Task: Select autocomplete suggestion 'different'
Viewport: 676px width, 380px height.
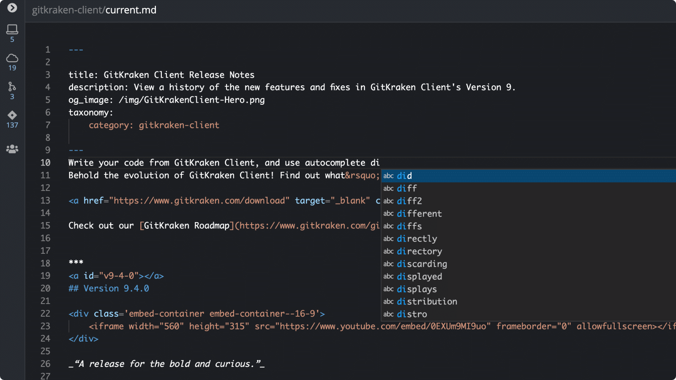Action: (529, 214)
